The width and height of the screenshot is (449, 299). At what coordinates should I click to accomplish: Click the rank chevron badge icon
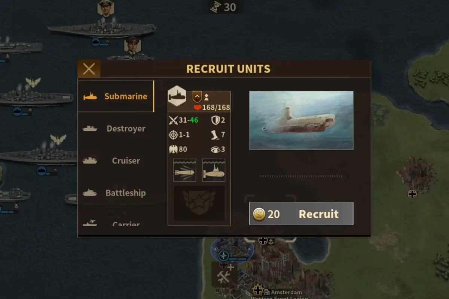tap(197, 97)
